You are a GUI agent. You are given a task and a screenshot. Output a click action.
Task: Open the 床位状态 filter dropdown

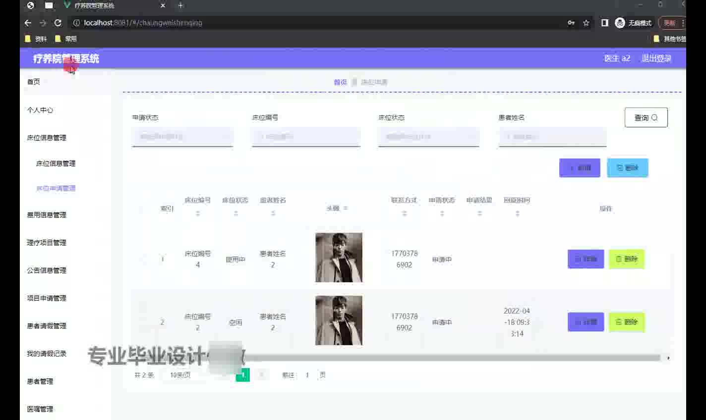428,137
